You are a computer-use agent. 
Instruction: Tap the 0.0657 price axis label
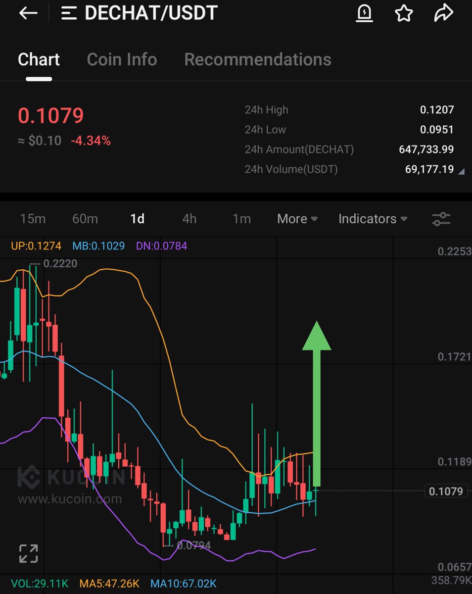[454, 567]
